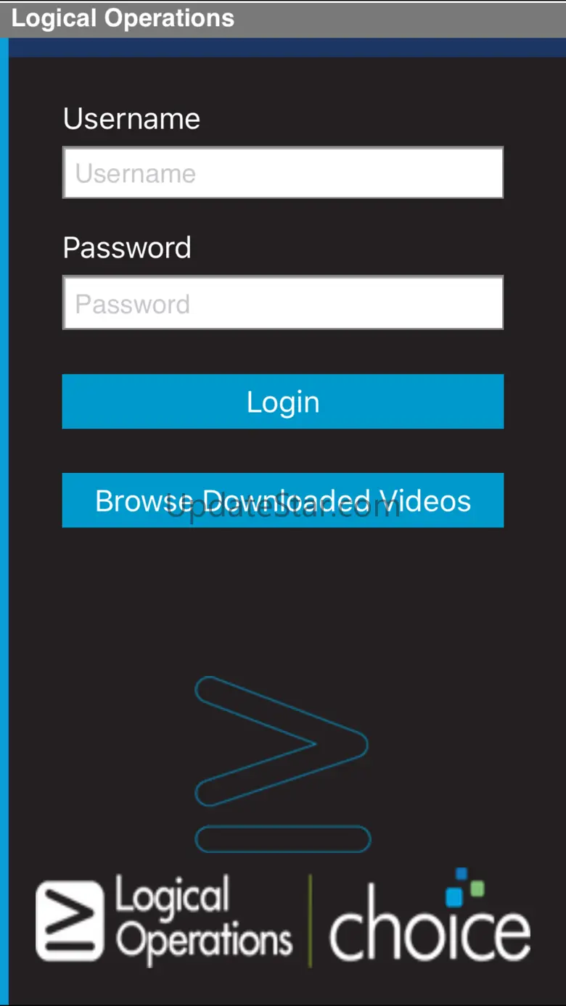566x1006 pixels.
Task: Click the Username label text
Action: pos(131,119)
